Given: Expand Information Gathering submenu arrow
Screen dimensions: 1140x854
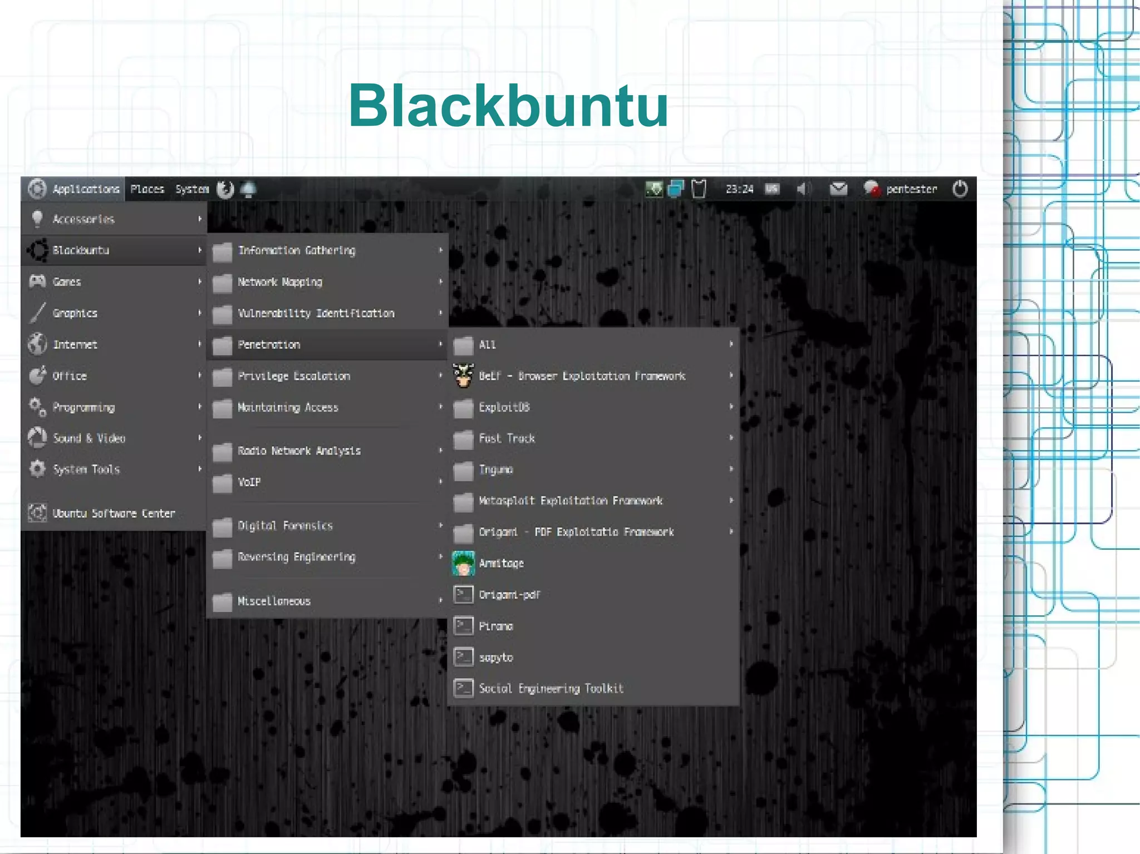Looking at the screenshot, I should (x=440, y=250).
